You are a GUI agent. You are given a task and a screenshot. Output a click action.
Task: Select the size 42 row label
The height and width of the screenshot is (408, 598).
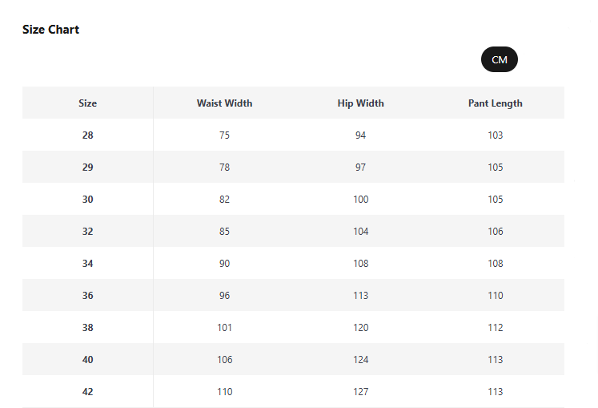tap(87, 392)
